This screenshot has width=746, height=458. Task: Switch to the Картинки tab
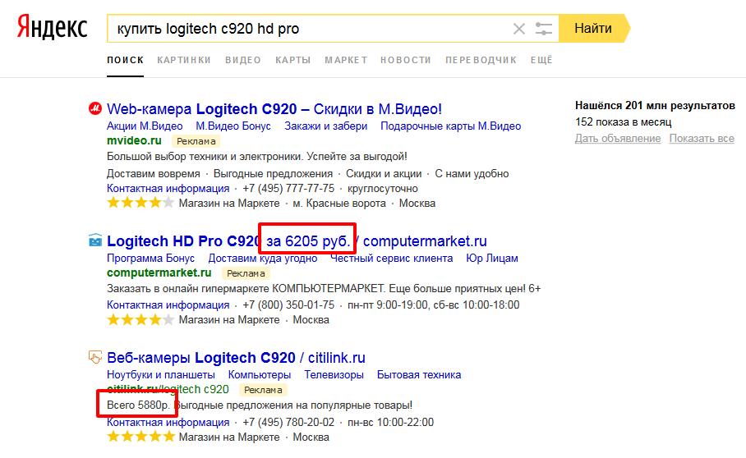[184, 61]
